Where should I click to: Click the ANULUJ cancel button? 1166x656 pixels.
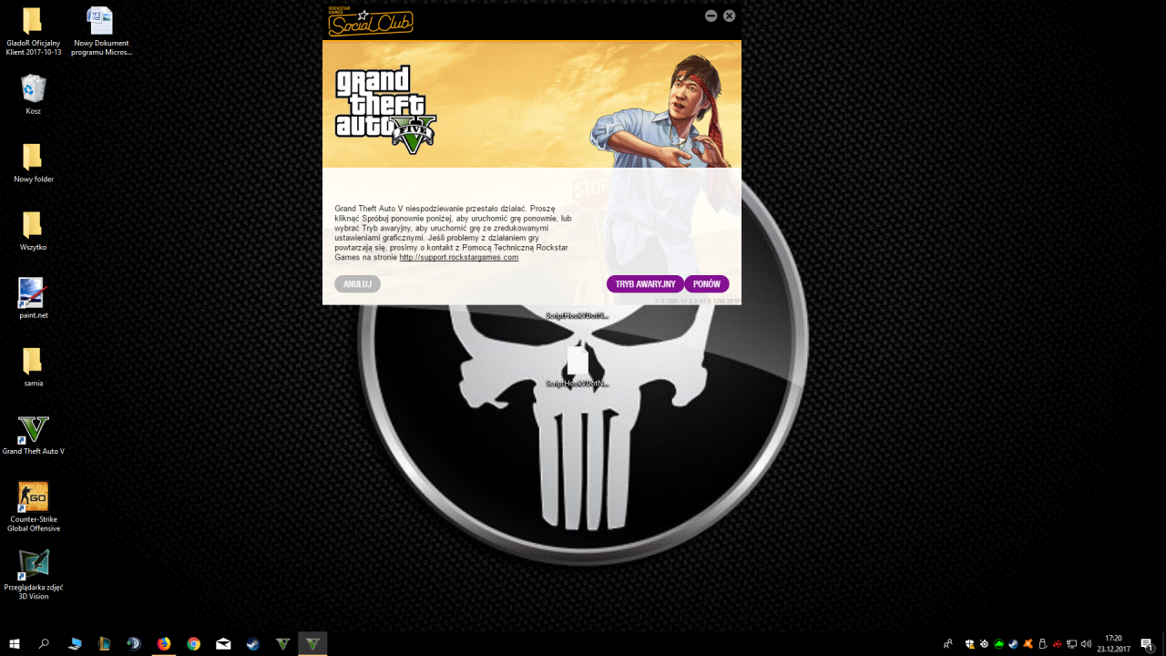tap(357, 284)
